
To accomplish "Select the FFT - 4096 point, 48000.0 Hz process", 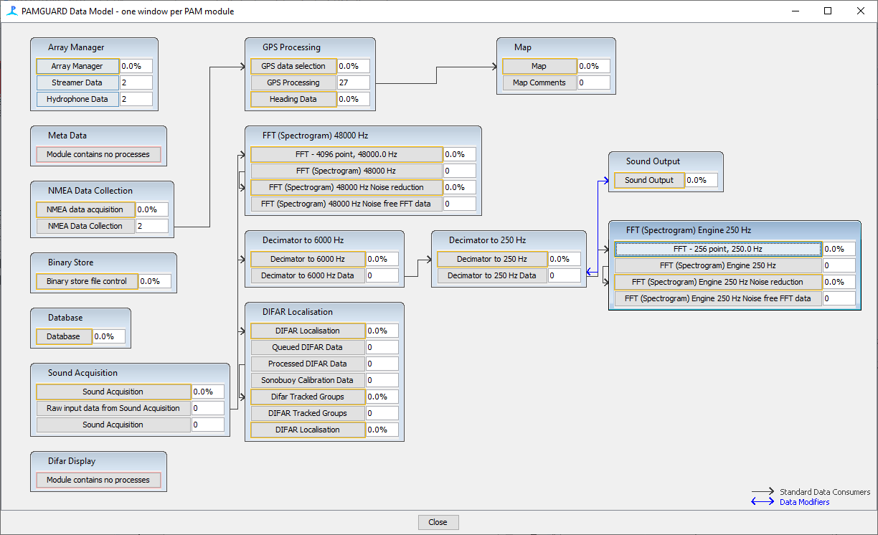I will click(346, 154).
